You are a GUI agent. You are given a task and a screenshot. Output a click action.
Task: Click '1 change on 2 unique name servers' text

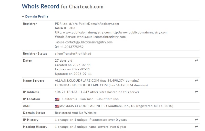tap(82, 127)
